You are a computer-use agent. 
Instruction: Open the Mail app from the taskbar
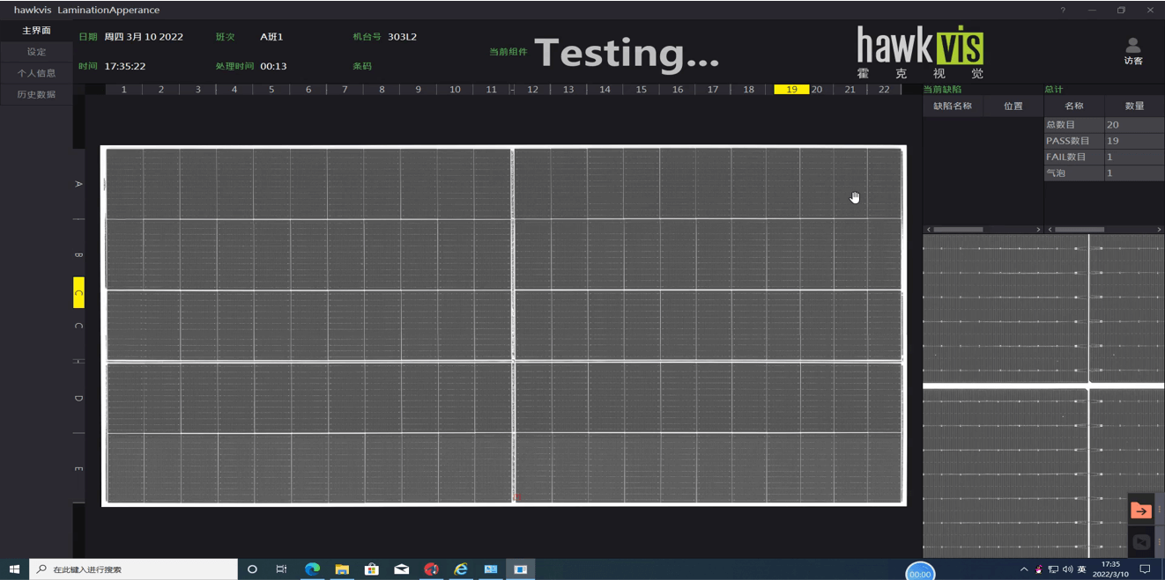[401, 569]
